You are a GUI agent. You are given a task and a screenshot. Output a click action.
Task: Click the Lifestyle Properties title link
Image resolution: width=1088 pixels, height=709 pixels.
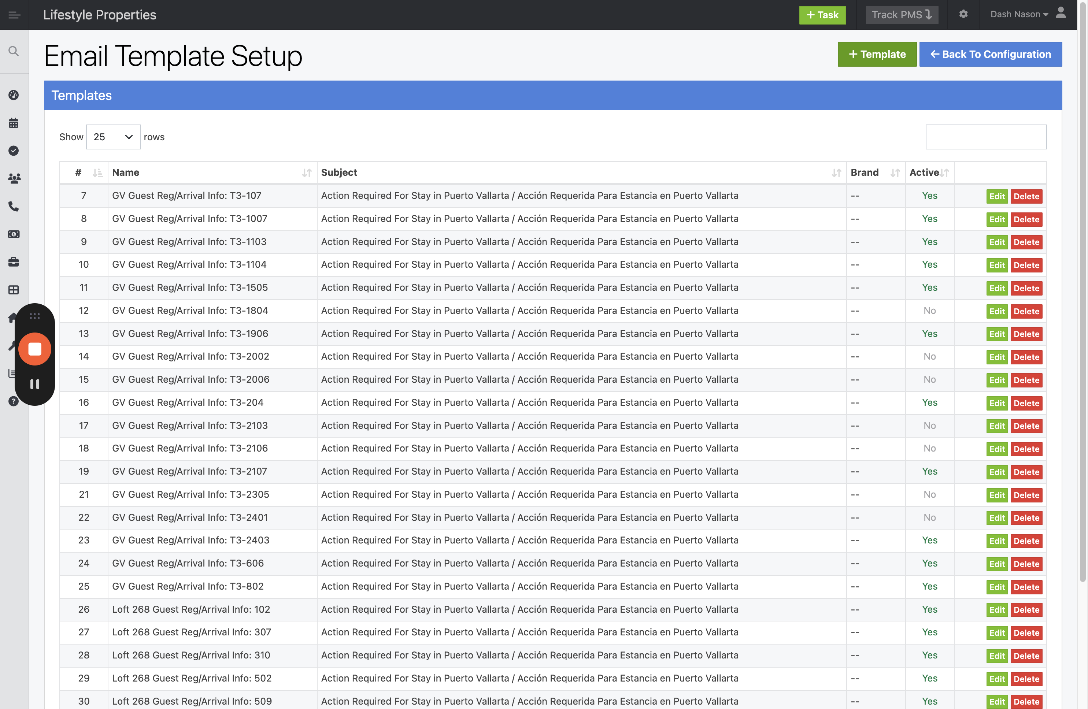100,15
